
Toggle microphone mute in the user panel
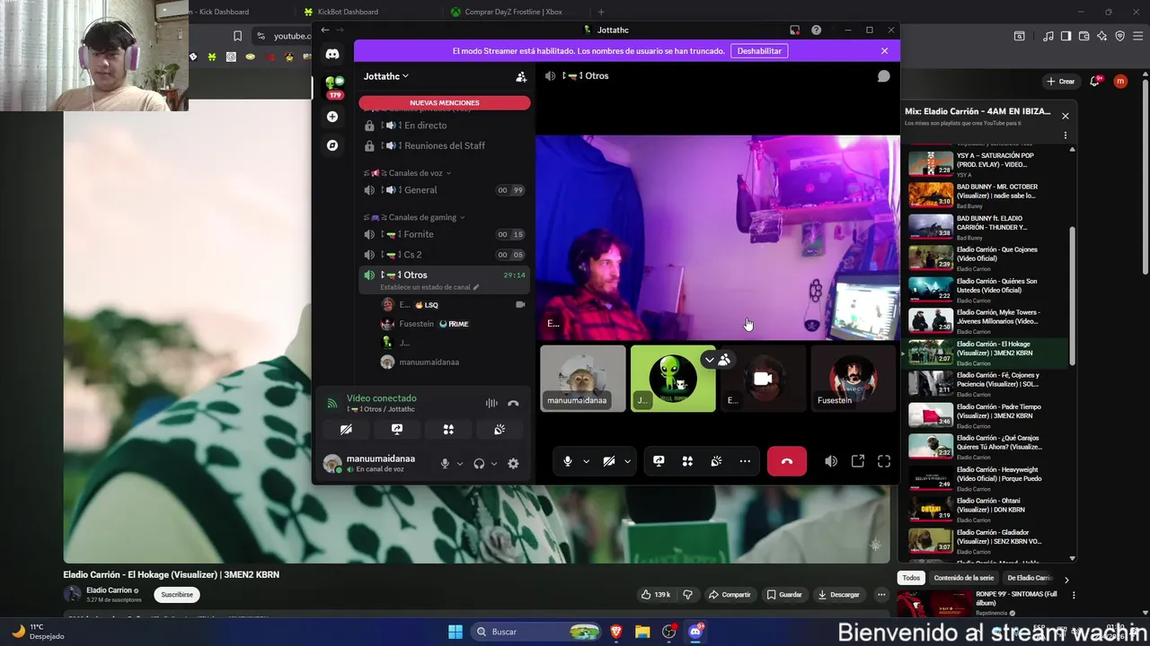click(x=445, y=464)
